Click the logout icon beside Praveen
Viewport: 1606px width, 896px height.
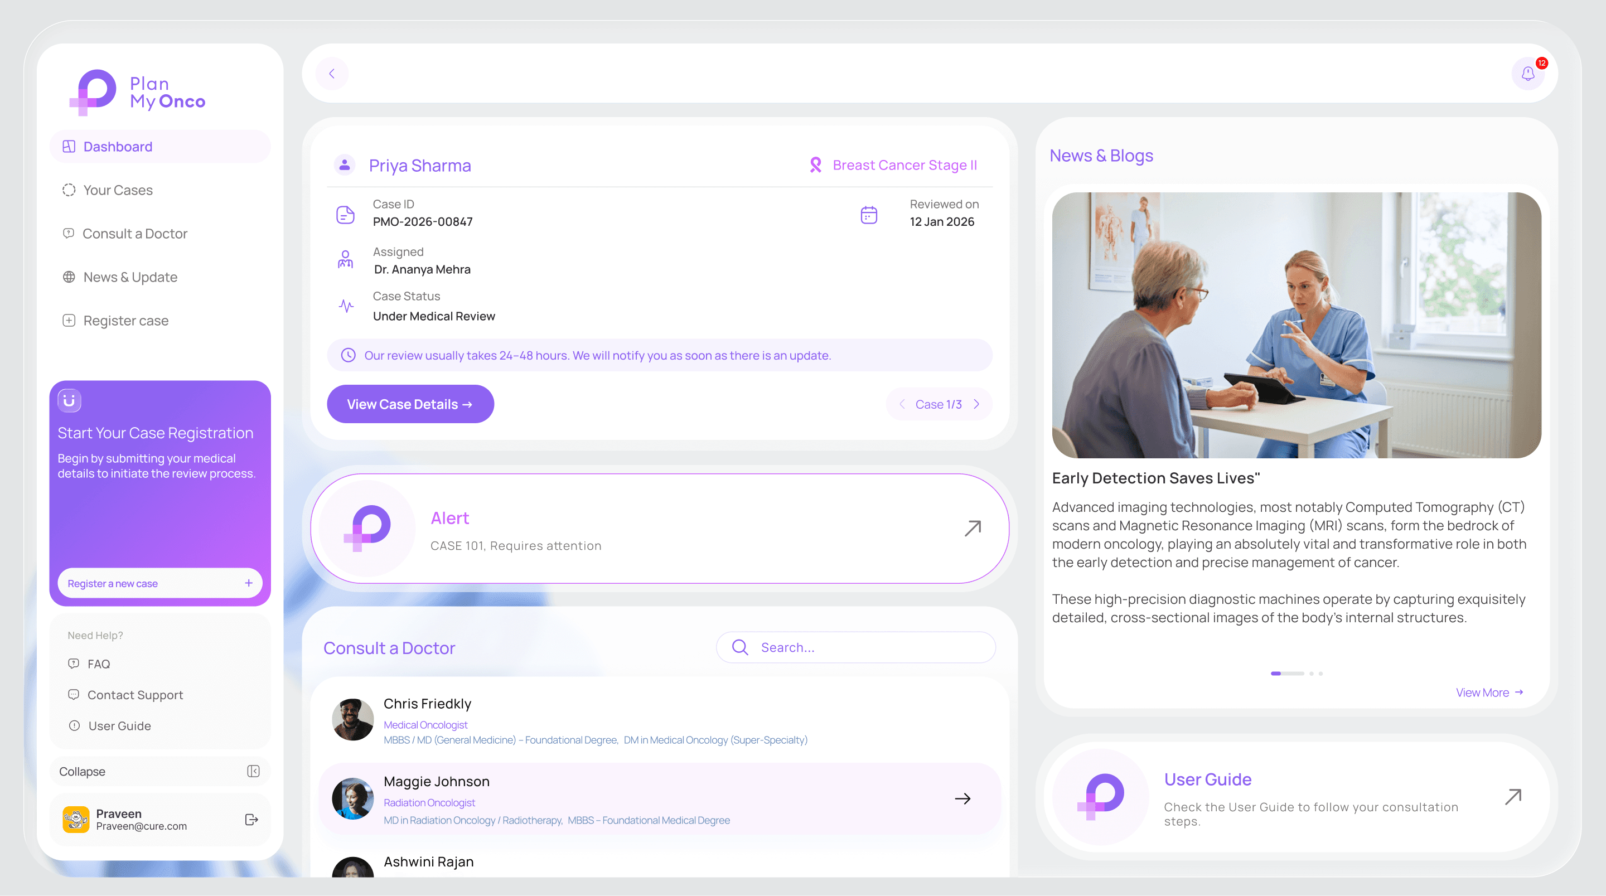pos(251,819)
